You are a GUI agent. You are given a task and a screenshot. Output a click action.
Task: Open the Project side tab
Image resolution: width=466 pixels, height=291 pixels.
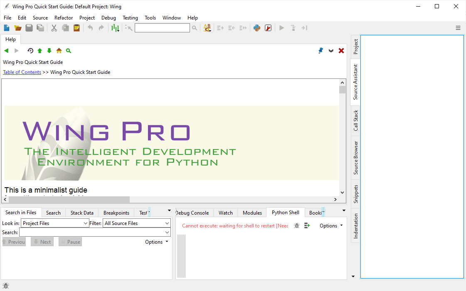(x=355, y=46)
